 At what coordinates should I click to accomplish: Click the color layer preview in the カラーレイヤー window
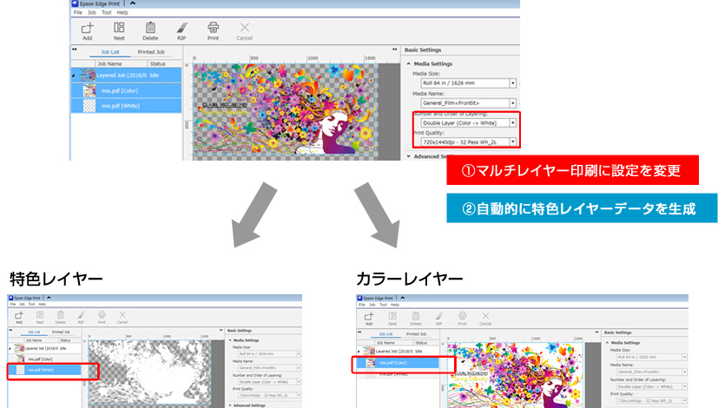515,375
